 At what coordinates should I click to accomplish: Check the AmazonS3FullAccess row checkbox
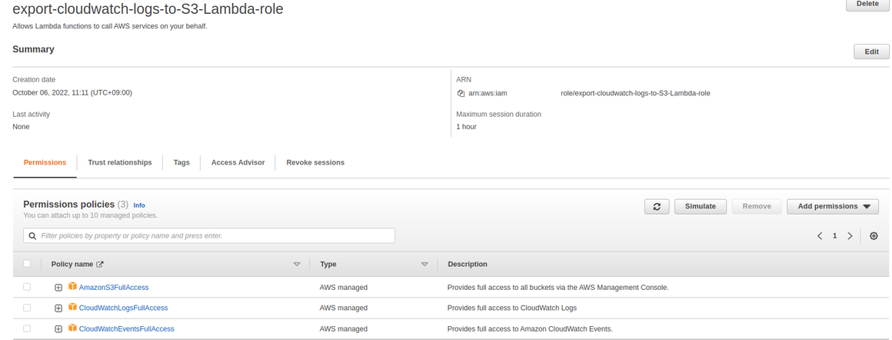(x=27, y=287)
